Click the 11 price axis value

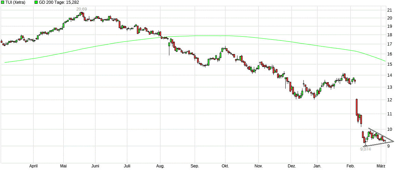point(389,114)
